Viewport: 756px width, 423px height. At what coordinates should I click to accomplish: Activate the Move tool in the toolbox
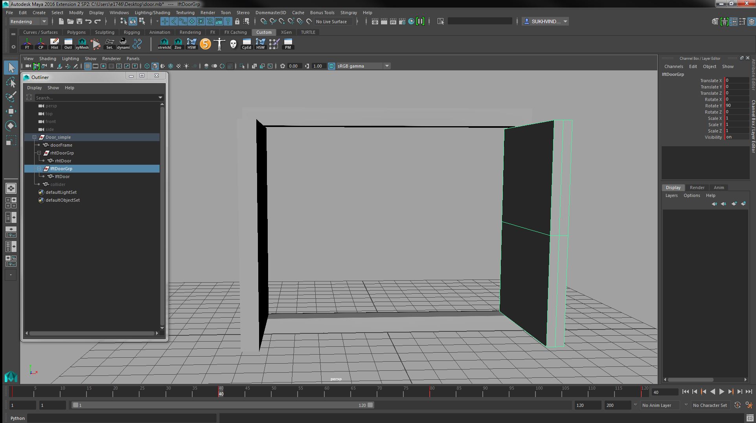(11, 111)
